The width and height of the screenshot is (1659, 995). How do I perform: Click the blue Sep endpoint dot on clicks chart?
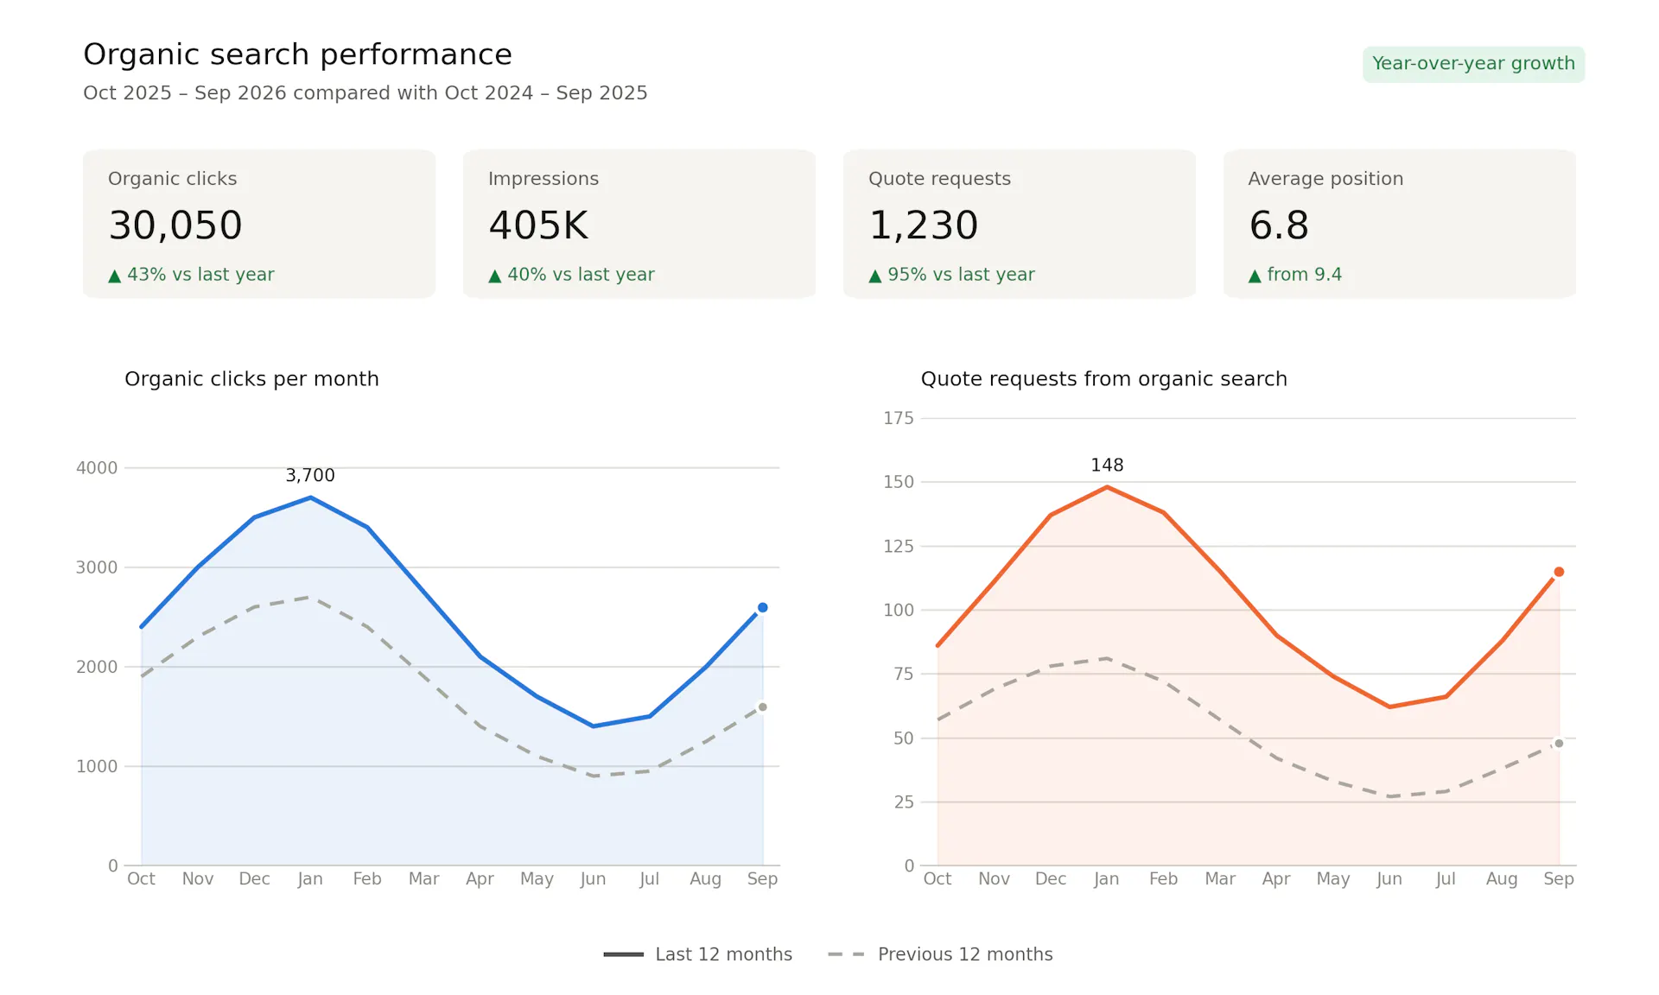(762, 607)
